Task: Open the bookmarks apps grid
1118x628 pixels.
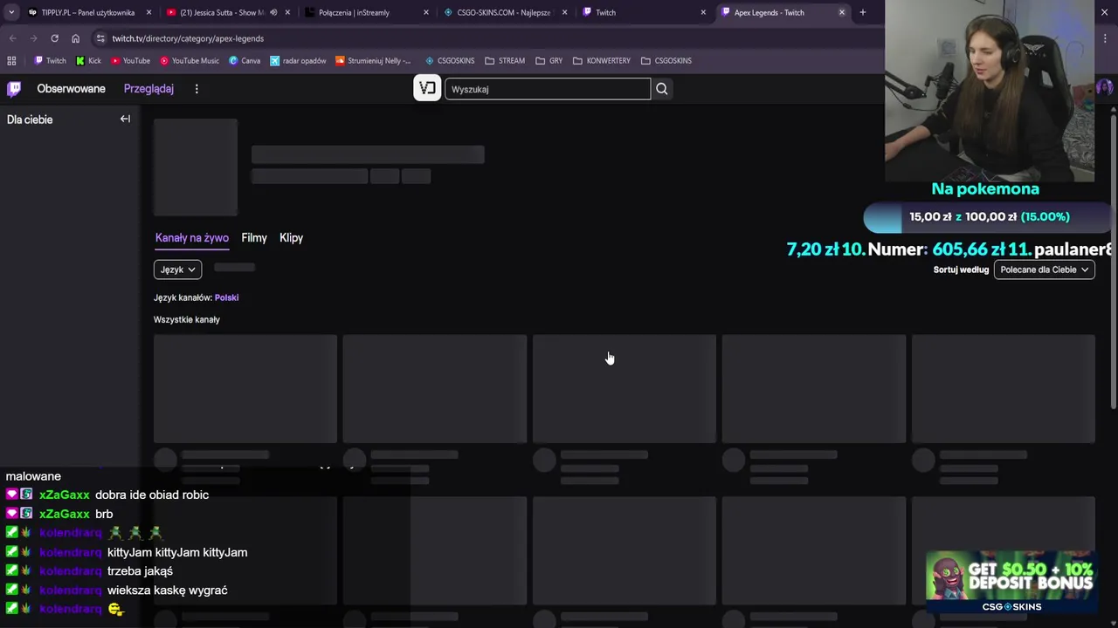Action: (11, 61)
